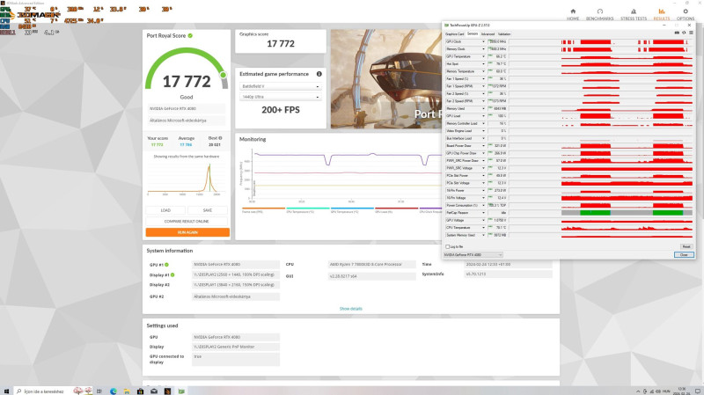Image resolution: width=704 pixels, height=395 pixels.
Task: Click the SAVE result button
Action: (x=208, y=210)
